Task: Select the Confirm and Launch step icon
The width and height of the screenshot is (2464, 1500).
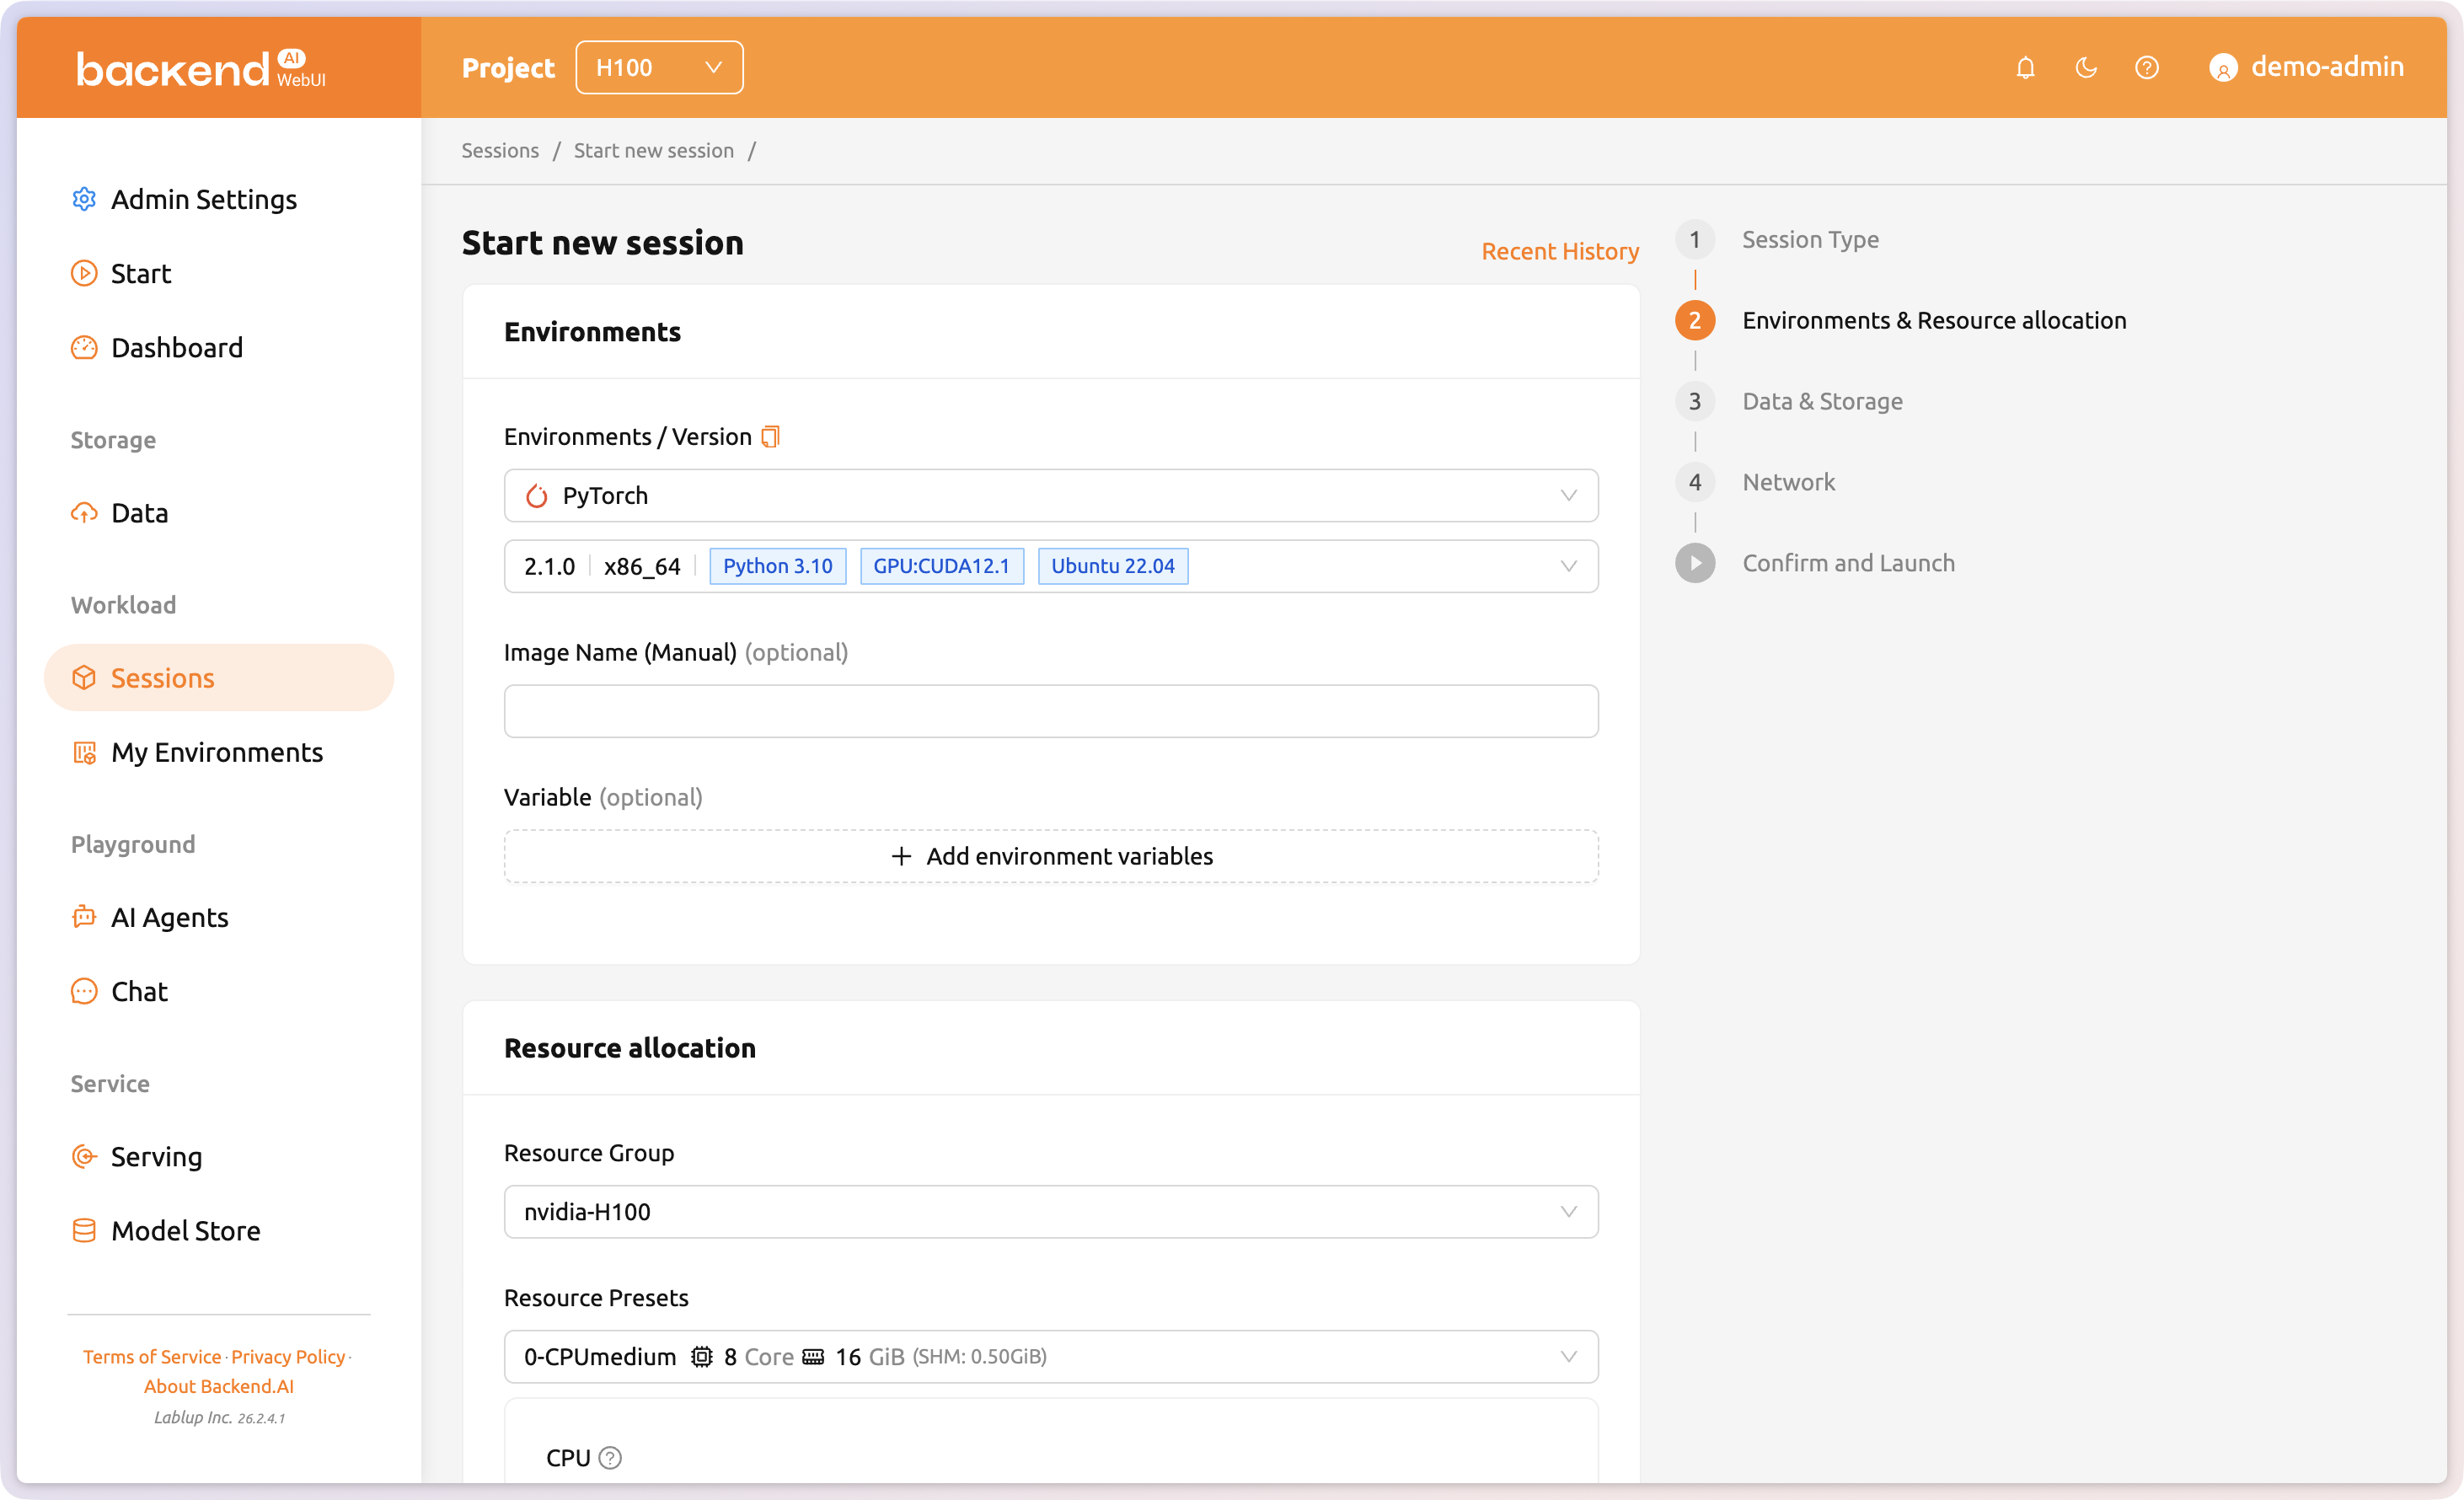Action: pos(1695,563)
